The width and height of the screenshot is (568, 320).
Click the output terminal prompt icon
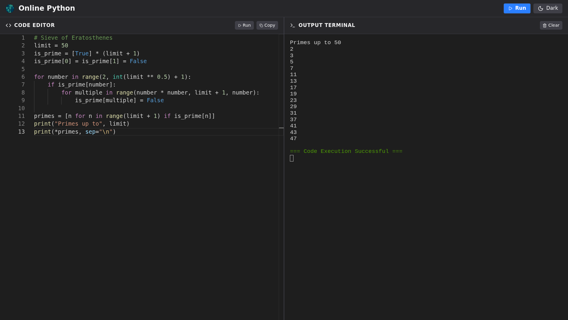pyautogui.click(x=293, y=25)
